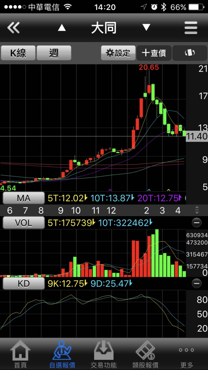Tap the double-arrow back icon
The height and width of the screenshot is (370, 208).
pos(13,28)
